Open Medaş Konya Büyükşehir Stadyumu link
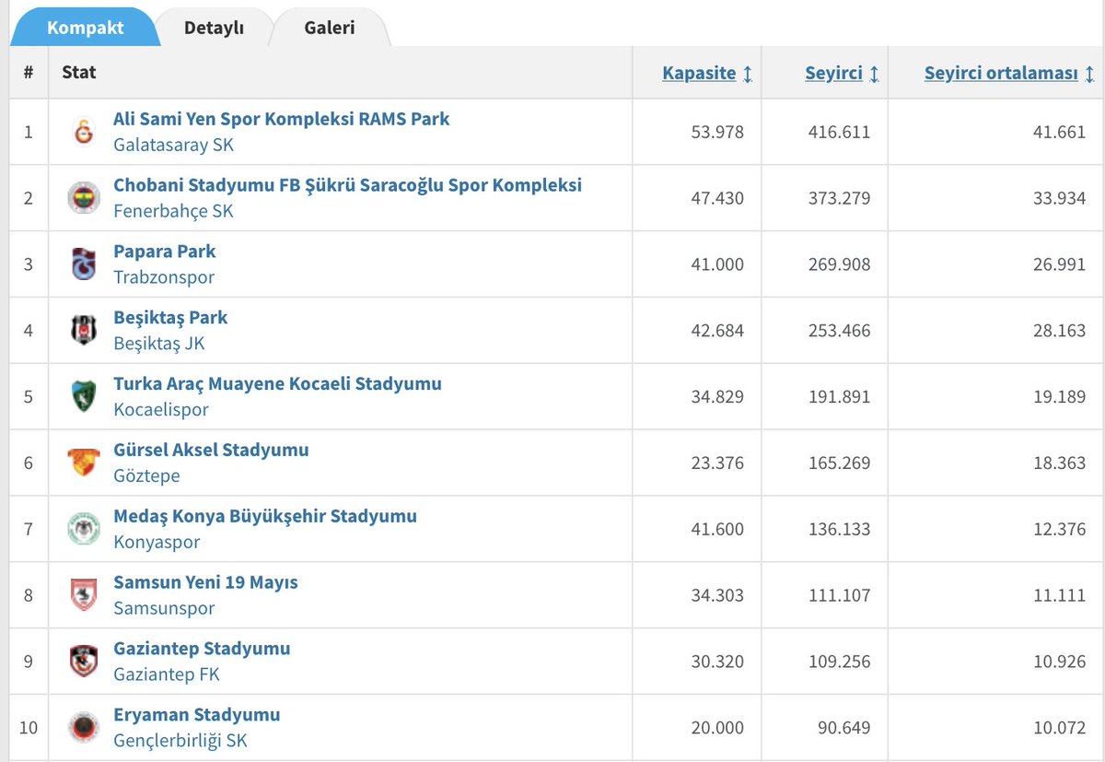 tap(265, 517)
